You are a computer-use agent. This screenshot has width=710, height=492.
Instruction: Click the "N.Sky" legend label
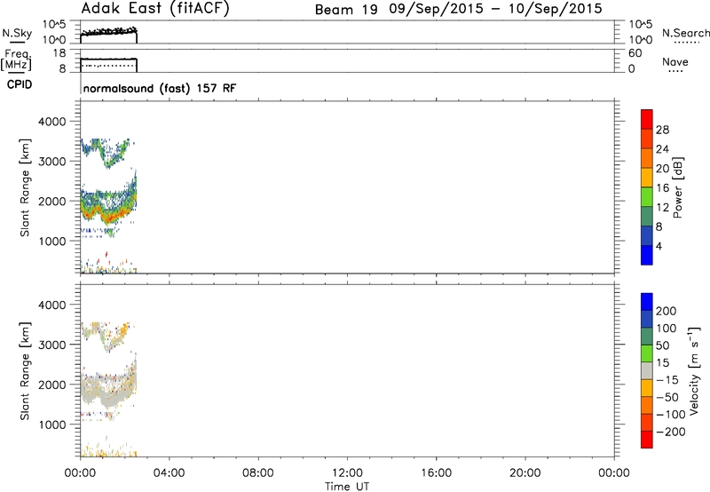17,33
